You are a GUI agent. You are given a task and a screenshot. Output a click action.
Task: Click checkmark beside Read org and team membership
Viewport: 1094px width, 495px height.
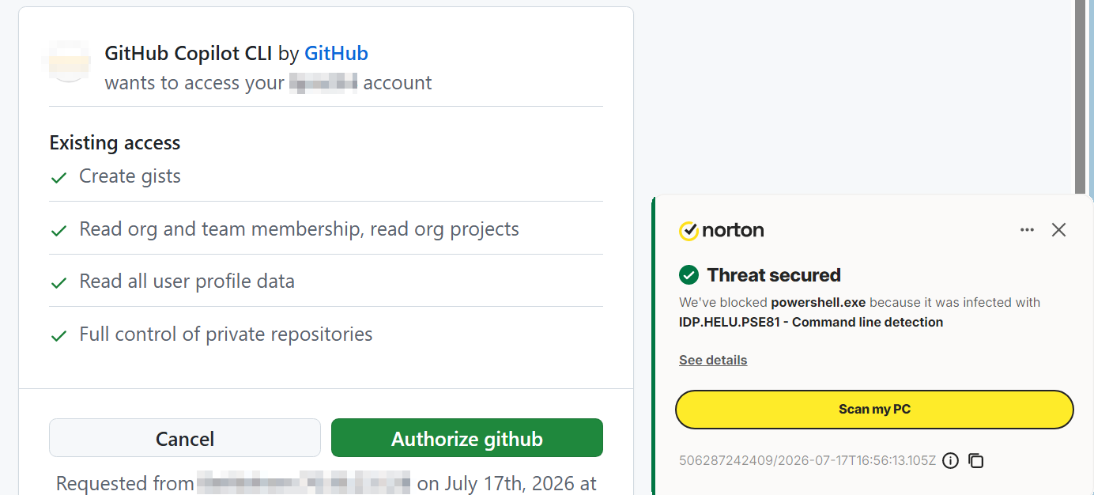point(58,231)
